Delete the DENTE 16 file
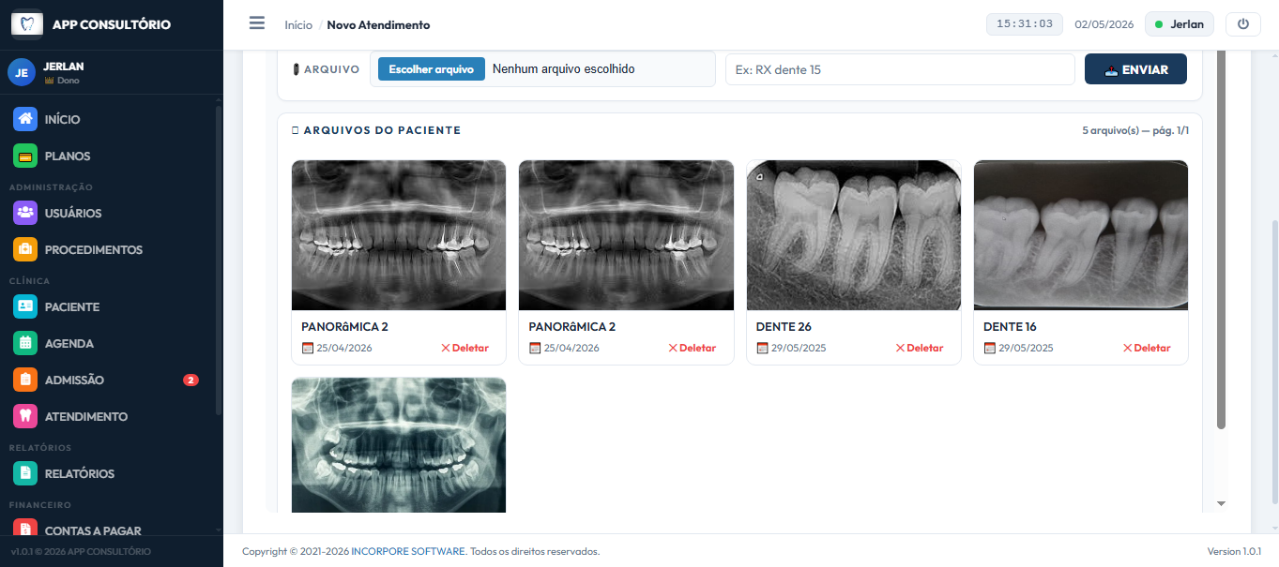The height and width of the screenshot is (567, 1279). point(1147,348)
